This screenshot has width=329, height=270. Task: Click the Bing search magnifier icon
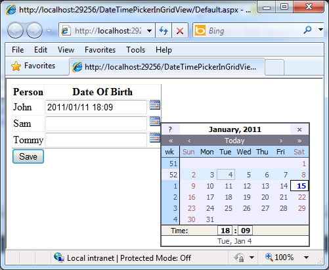[307, 30]
